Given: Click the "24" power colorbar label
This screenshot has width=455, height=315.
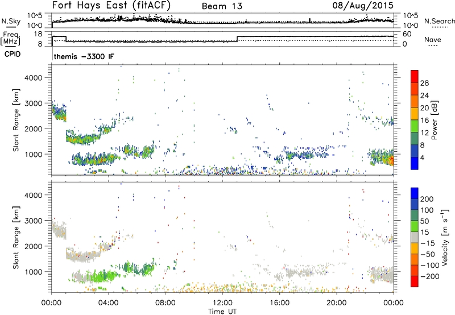Looking at the screenshot, I should [x=424, y=96].
